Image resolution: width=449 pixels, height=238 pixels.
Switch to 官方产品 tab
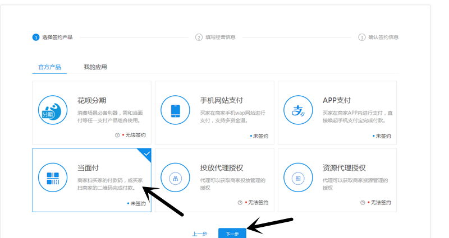(x=49, y=67)
